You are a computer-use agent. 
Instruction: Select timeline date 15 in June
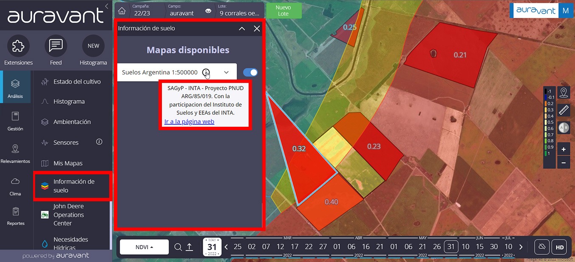tap(479, 247)
